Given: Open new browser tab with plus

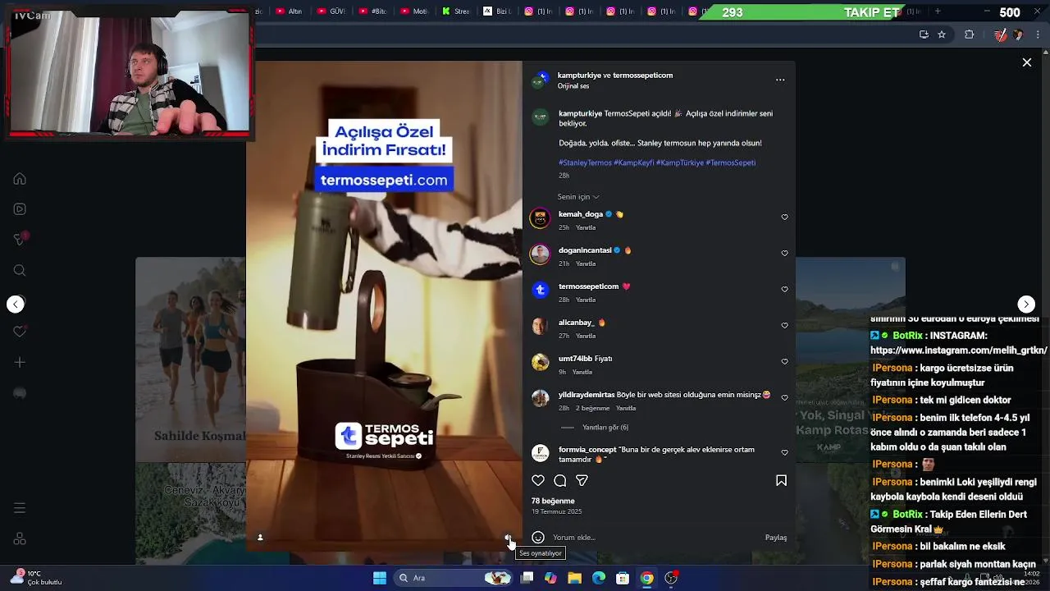Looking at the screenshot, I should [x=938, y=11].
